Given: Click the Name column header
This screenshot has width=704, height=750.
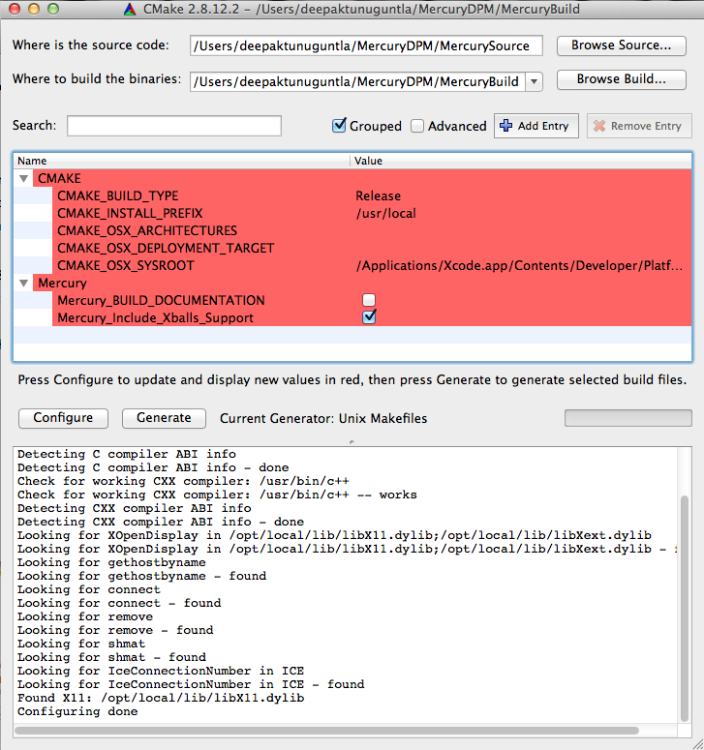Looking at the screenshot, I should [x=182, y=161].
